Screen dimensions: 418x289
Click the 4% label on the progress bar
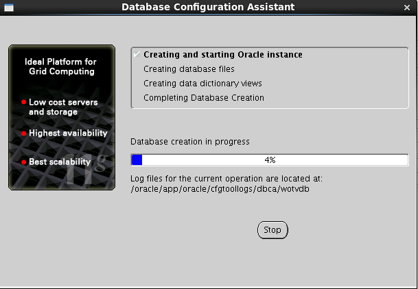coord(270,160)
